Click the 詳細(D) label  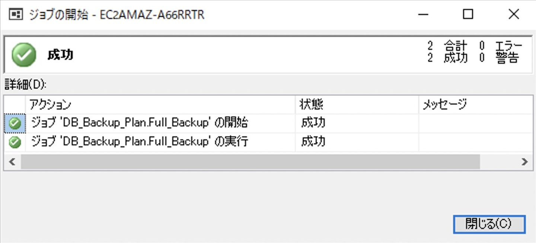[x=25, y=85]
